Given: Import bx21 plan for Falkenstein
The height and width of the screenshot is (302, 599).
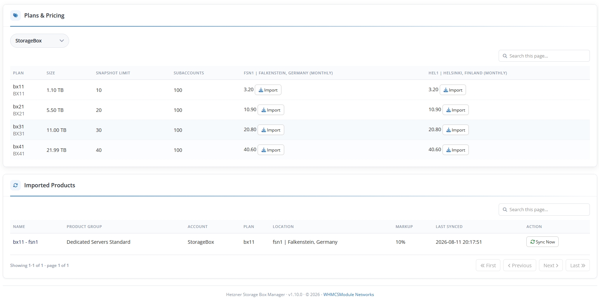Looking at the screenshot, I should pos(271,110).
